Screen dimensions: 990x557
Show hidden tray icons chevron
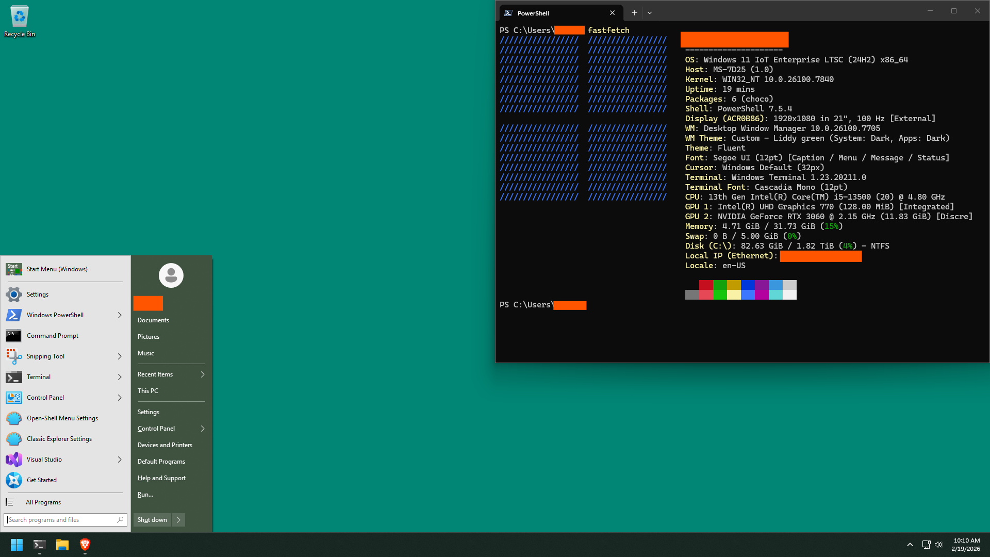pyautogui.click(x=910, y=545)
